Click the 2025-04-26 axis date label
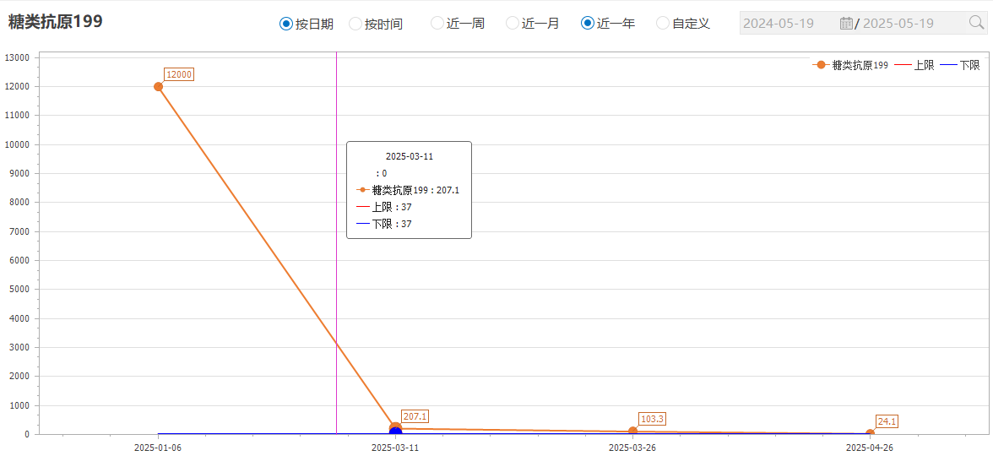The height and width of the screenshot is (456, 993). coord(870,448)
